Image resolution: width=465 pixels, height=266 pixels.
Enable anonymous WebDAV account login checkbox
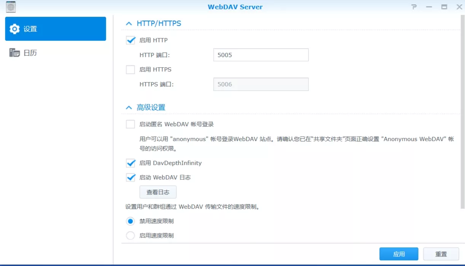pos(131,124)
